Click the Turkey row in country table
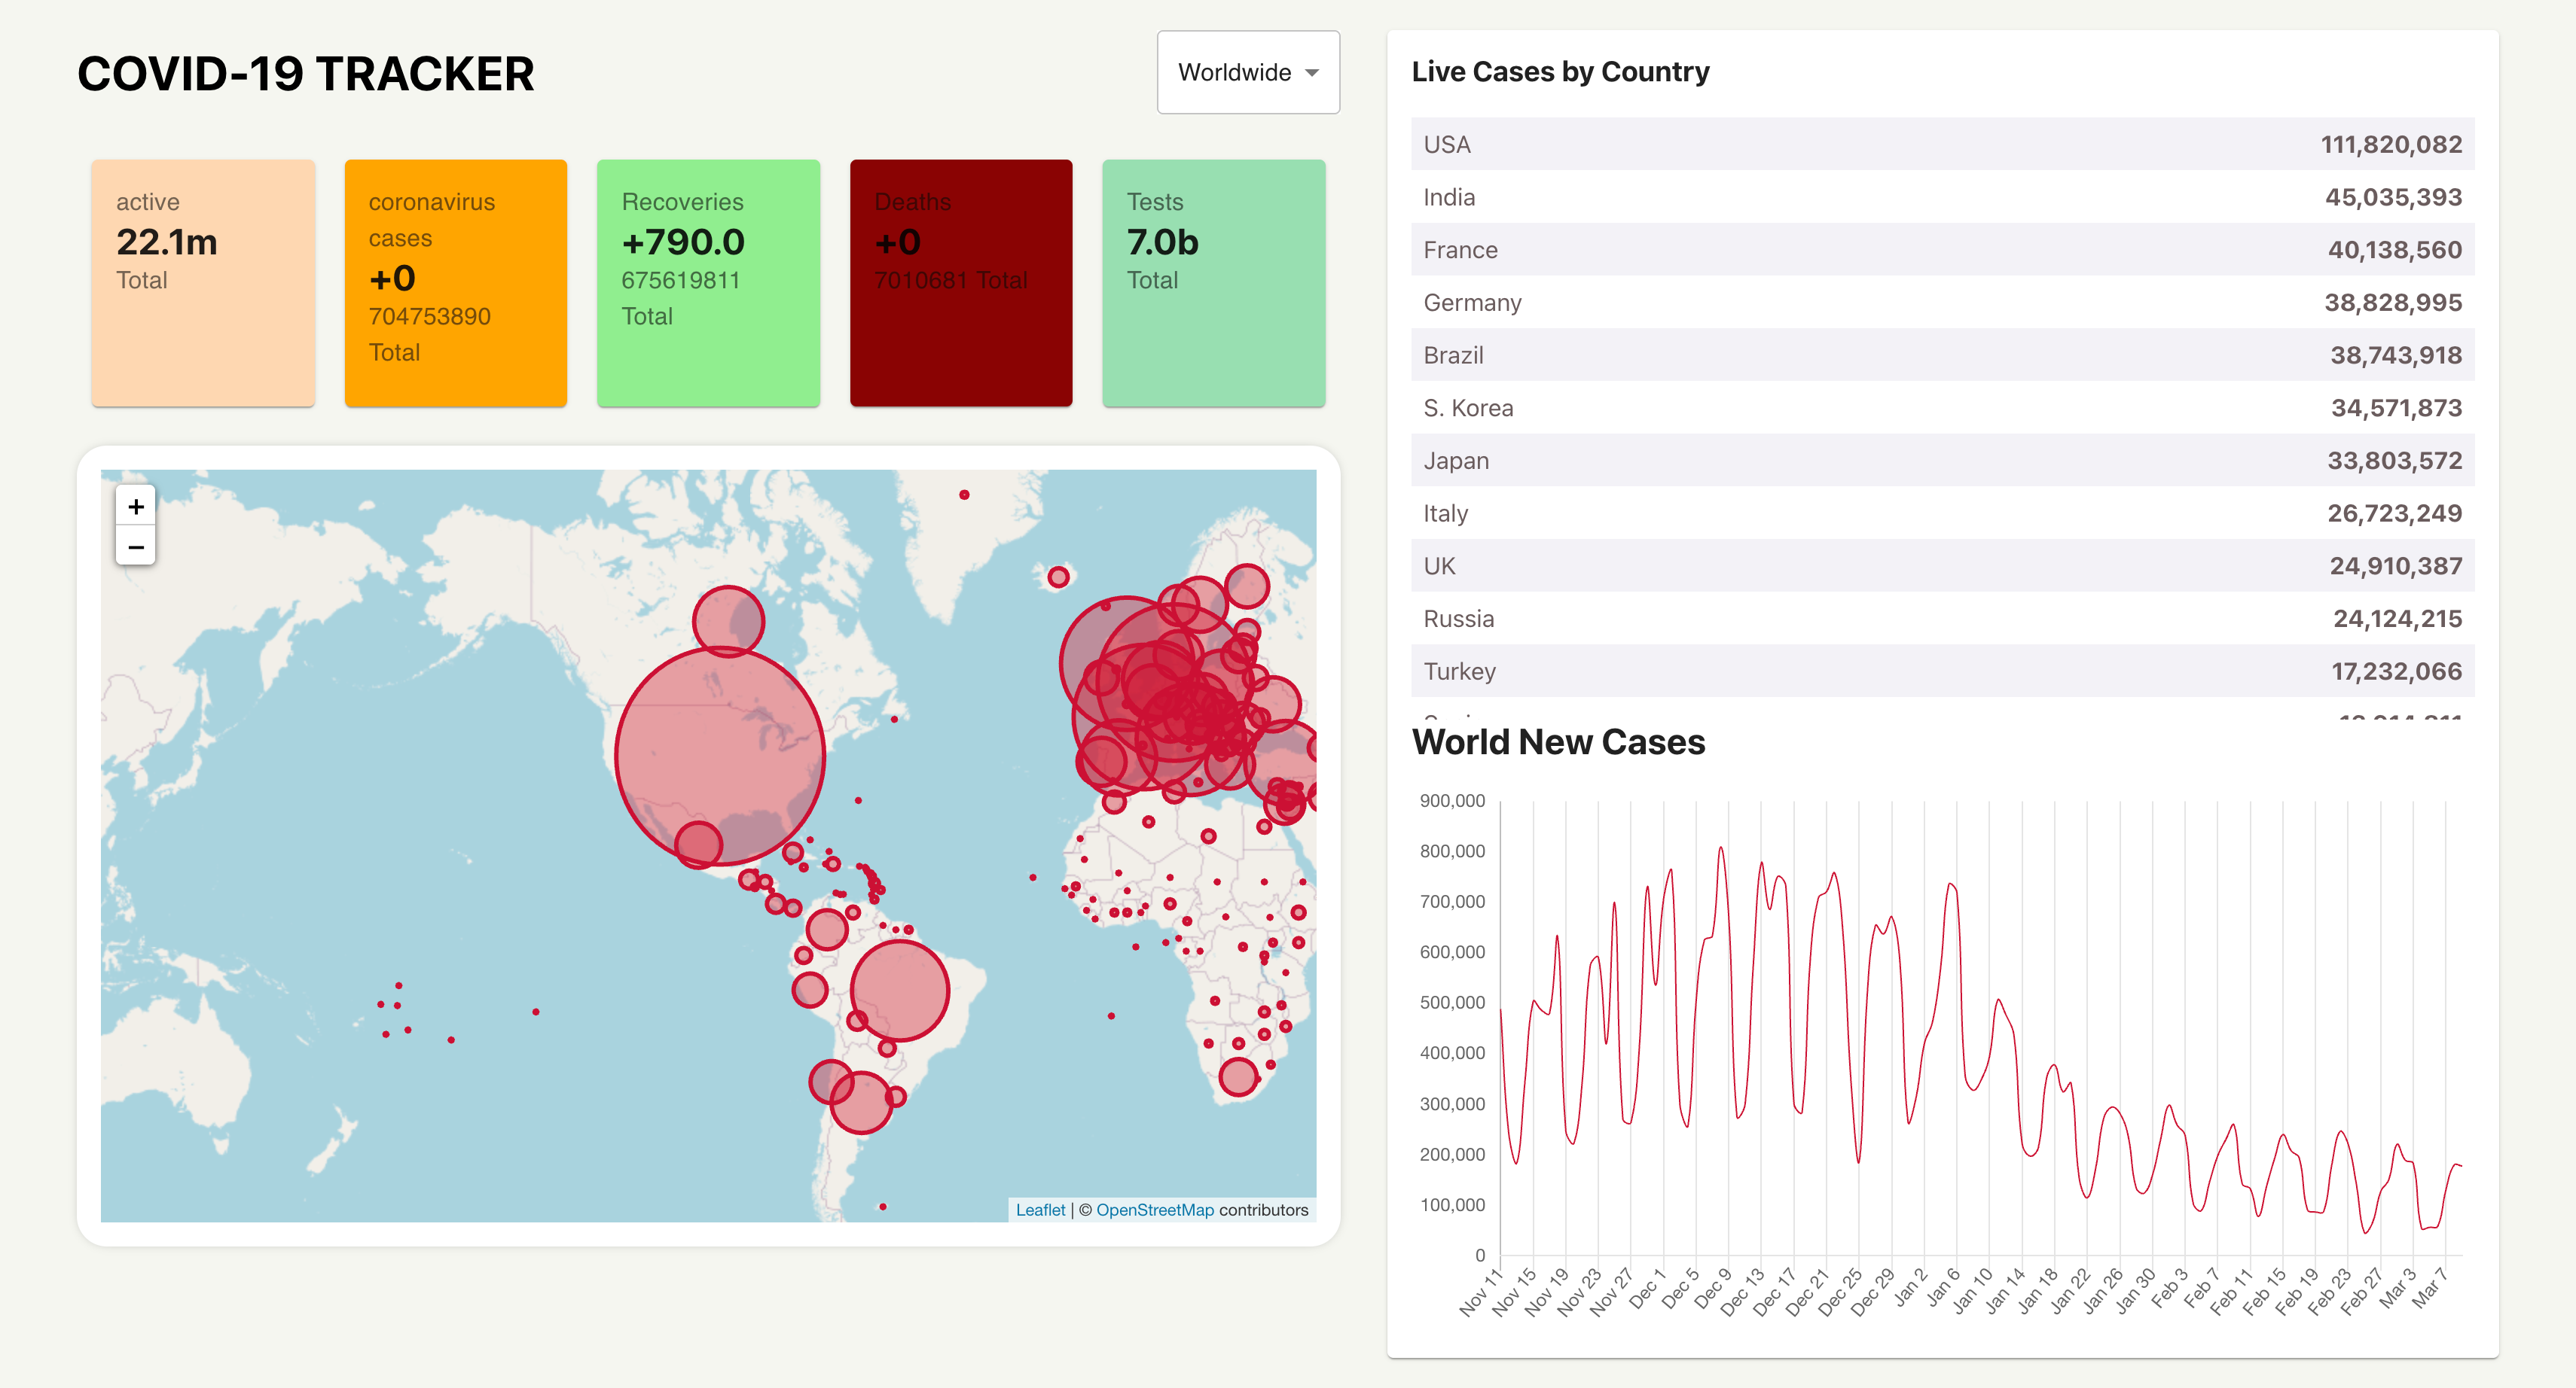The width and height of the screenshot is (2576, 1388). [1941, 671]
